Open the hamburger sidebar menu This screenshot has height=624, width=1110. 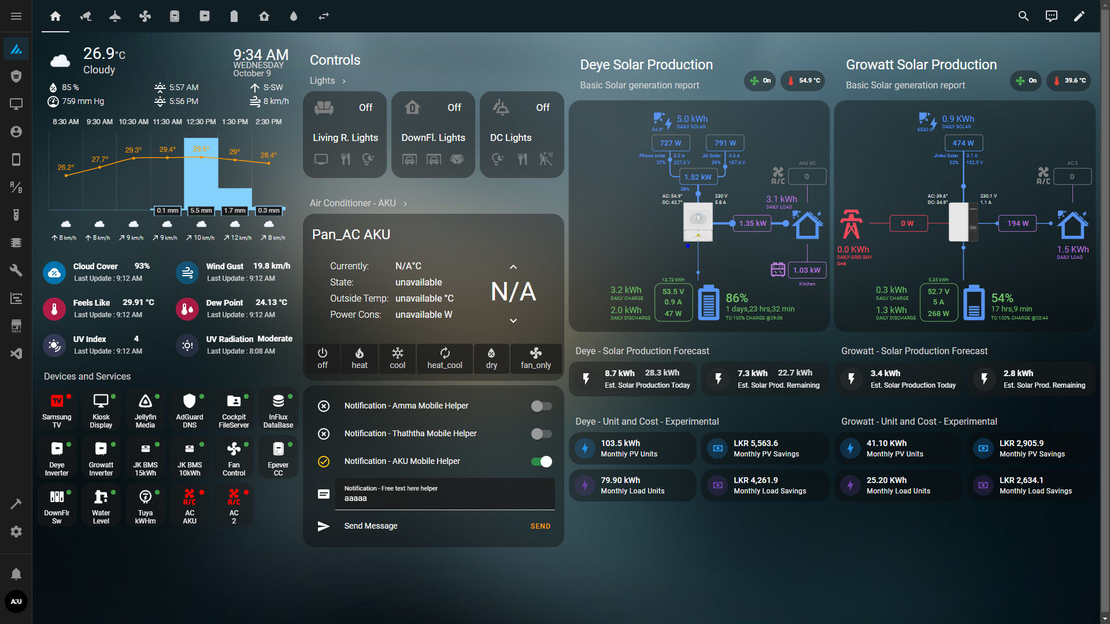coord(16,16)
